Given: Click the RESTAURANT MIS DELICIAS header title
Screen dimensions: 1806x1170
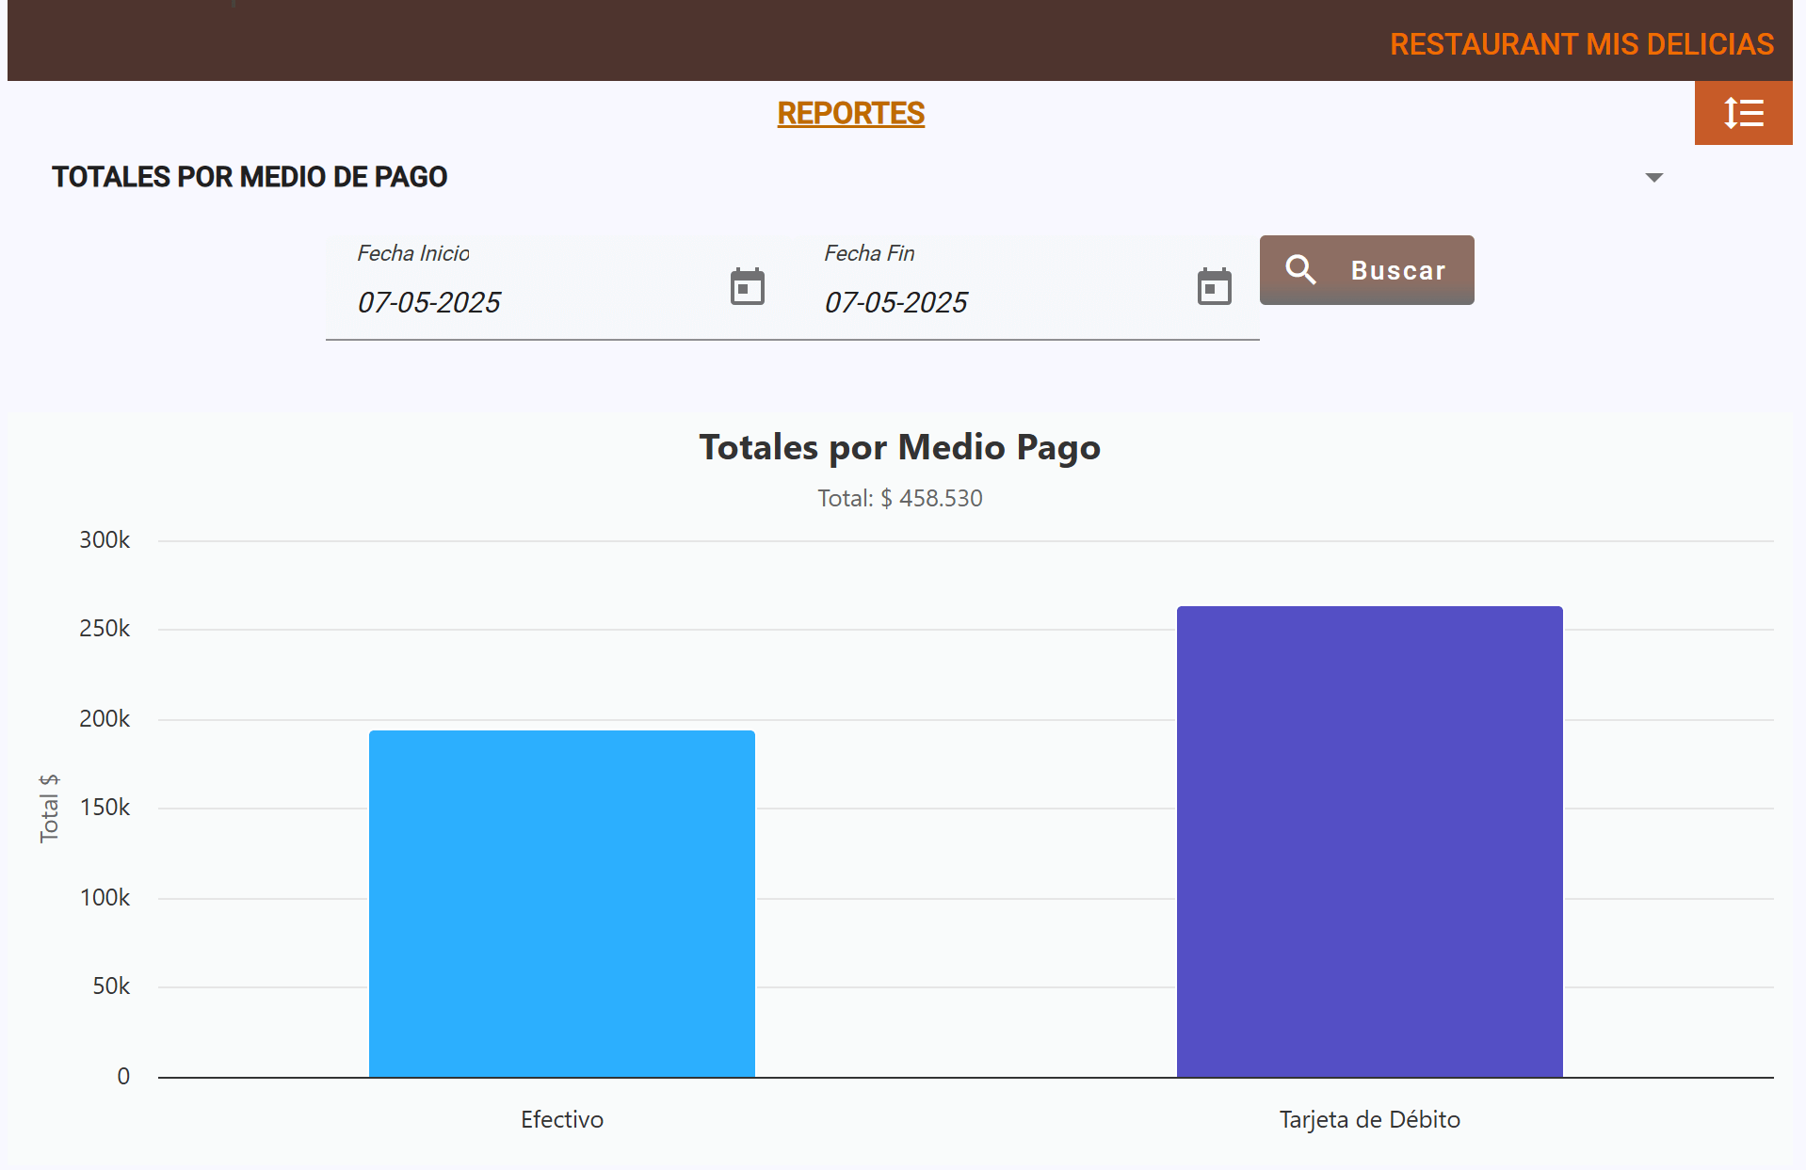Looking at the screenshot, I should coord(1581,44).
